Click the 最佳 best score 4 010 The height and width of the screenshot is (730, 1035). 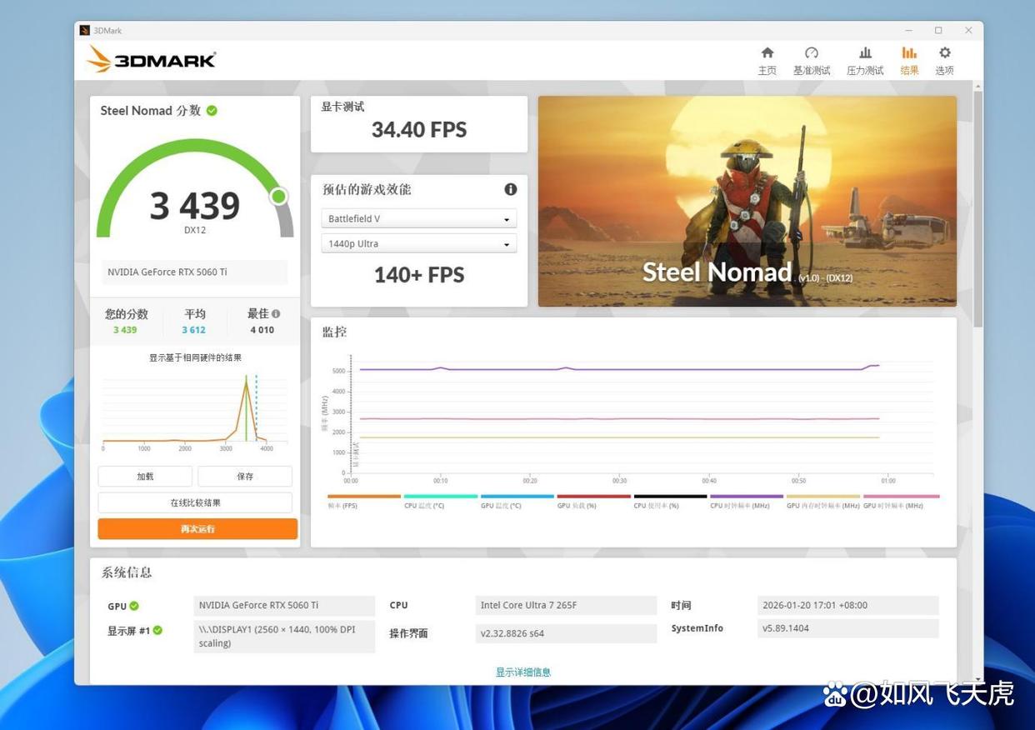click(x=262, y=330)
